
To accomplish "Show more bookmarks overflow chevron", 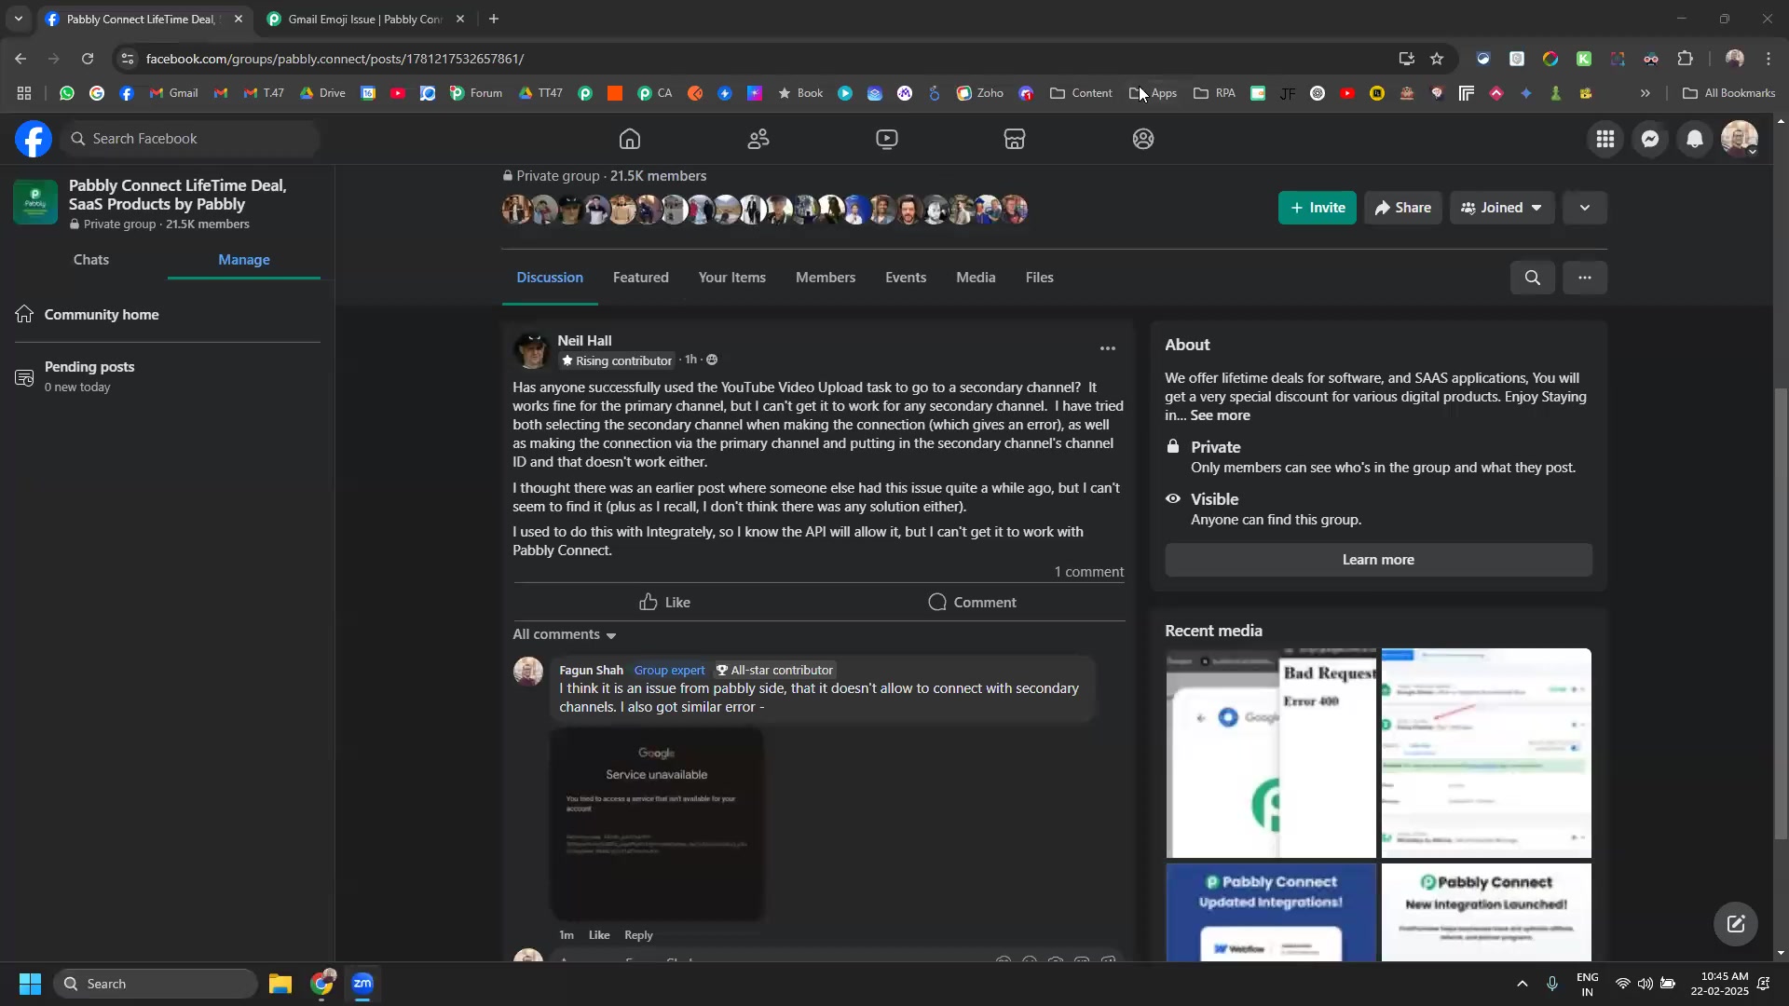I will tap(1646, 93).
